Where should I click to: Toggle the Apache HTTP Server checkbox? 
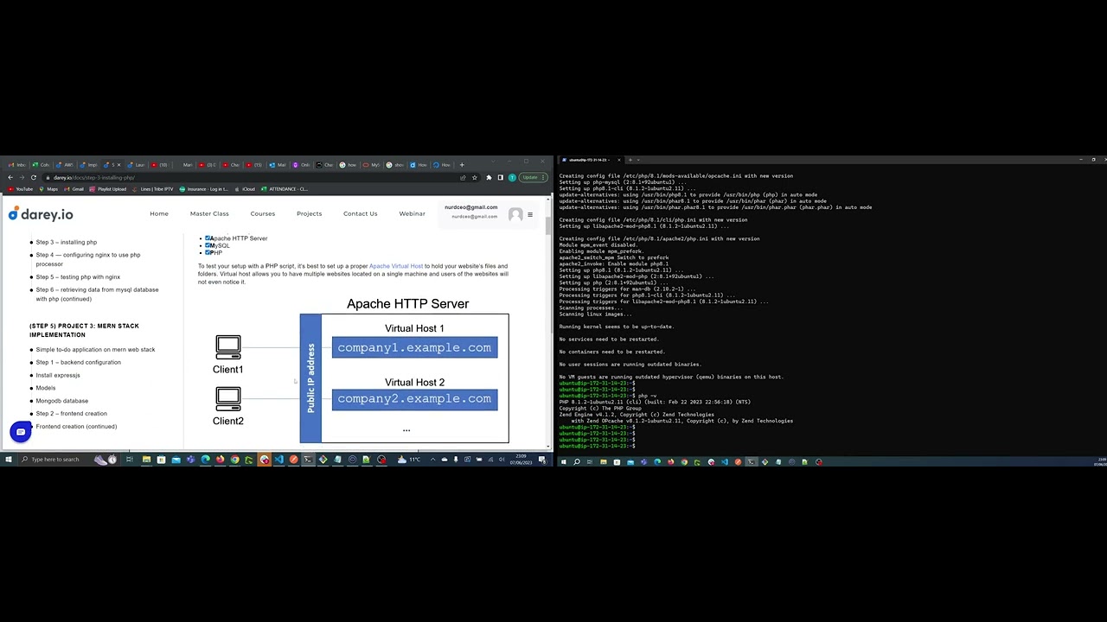[208, 238]
